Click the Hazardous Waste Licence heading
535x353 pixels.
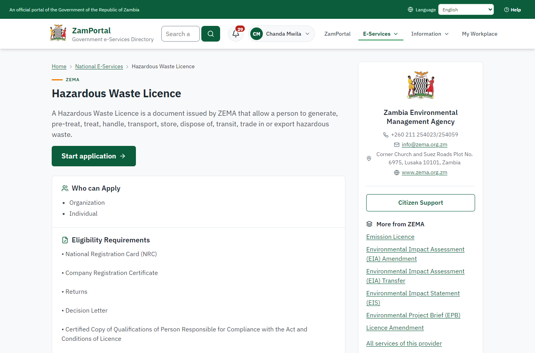pos(117,93)
